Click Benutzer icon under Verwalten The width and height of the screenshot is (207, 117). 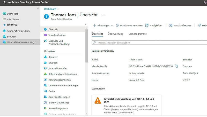[x=45, y=57]
